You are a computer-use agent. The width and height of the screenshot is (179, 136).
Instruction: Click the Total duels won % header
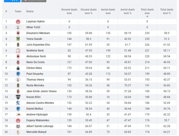pyautogui.click(x=167, y=11)
